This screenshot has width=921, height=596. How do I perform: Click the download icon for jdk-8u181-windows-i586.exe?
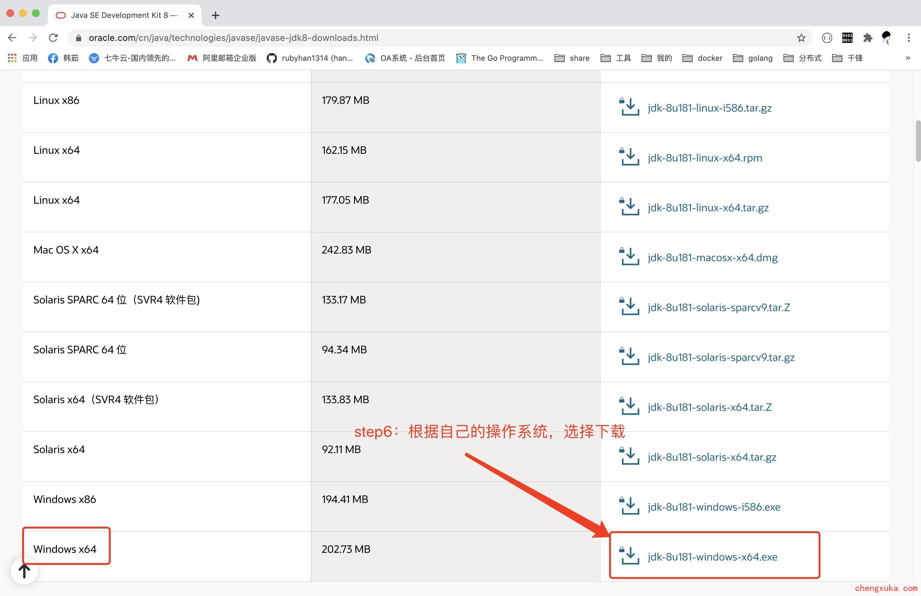point(629,506)
